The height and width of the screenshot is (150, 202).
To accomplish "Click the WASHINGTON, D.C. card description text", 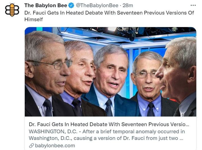I will 107,135.
